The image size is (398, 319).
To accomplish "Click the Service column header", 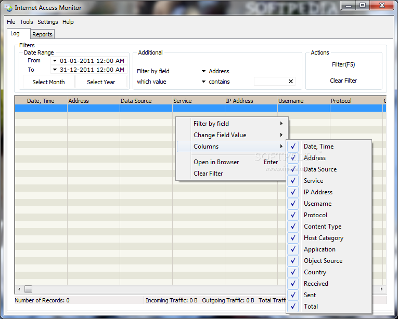I will point(199,101).
